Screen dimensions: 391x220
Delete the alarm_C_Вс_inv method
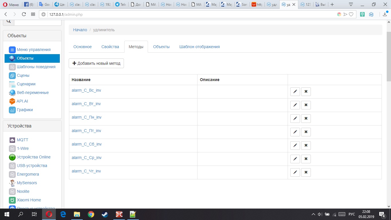pyautogui.click(x=306, y=92)
